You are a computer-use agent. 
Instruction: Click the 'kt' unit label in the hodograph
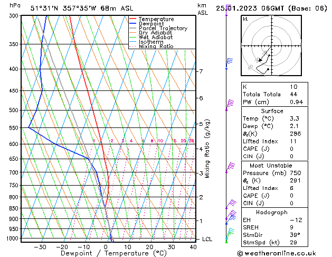(x=245, y=19)
